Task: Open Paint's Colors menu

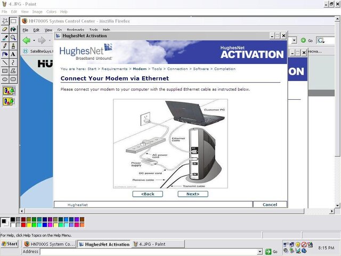Action: pyautogui.click(x=51, y=12)
